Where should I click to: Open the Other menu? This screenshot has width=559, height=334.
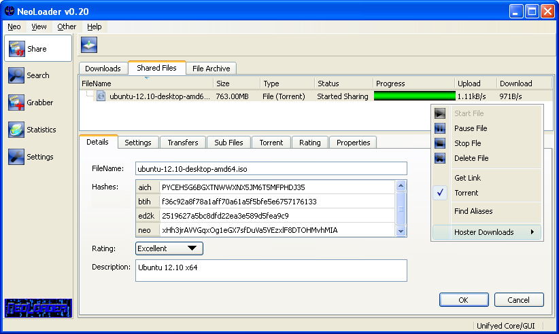click(x=67, y=26)
